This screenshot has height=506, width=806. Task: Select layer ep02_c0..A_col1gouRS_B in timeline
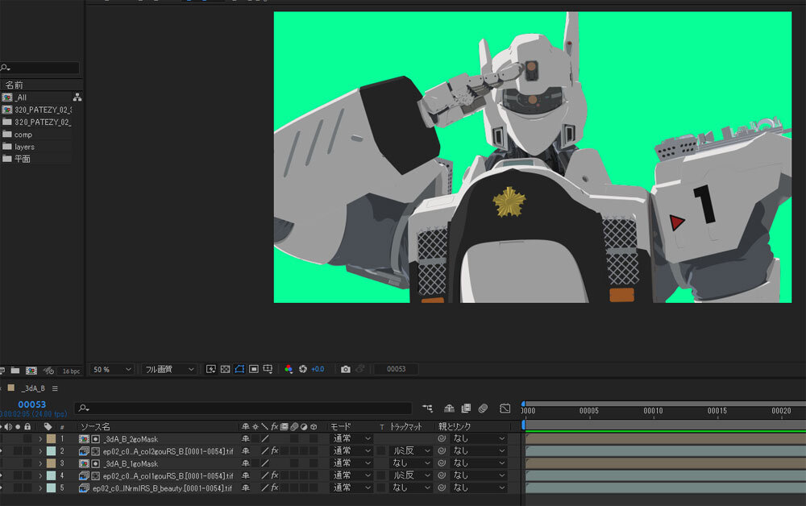click(168, 475)
